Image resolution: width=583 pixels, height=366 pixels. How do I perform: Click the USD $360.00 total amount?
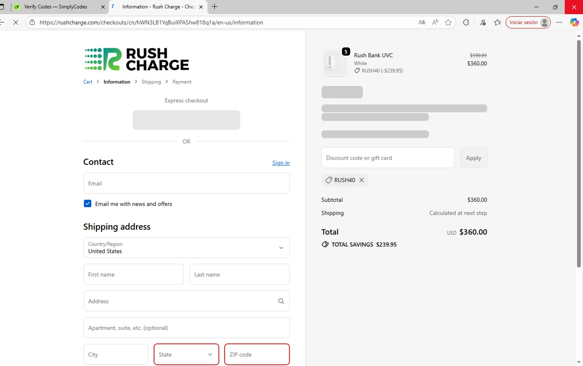tap(467, 232)
